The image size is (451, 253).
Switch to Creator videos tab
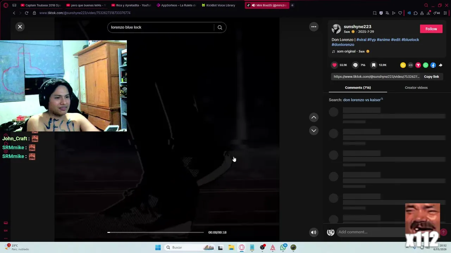(416, 87)
